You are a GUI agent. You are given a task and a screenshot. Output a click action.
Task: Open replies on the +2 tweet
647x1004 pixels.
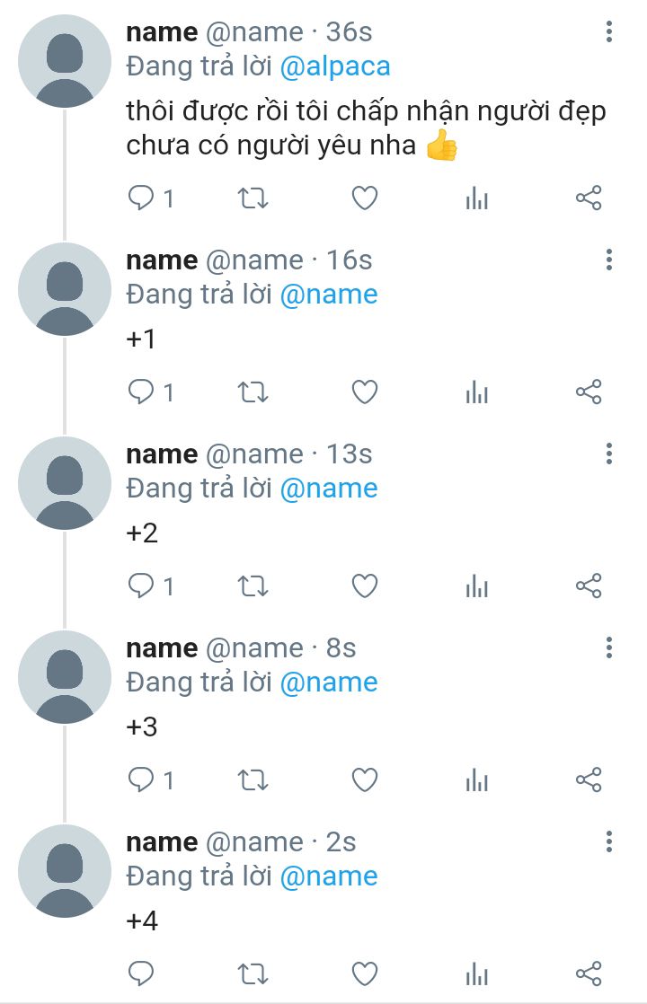pos(151,586)
